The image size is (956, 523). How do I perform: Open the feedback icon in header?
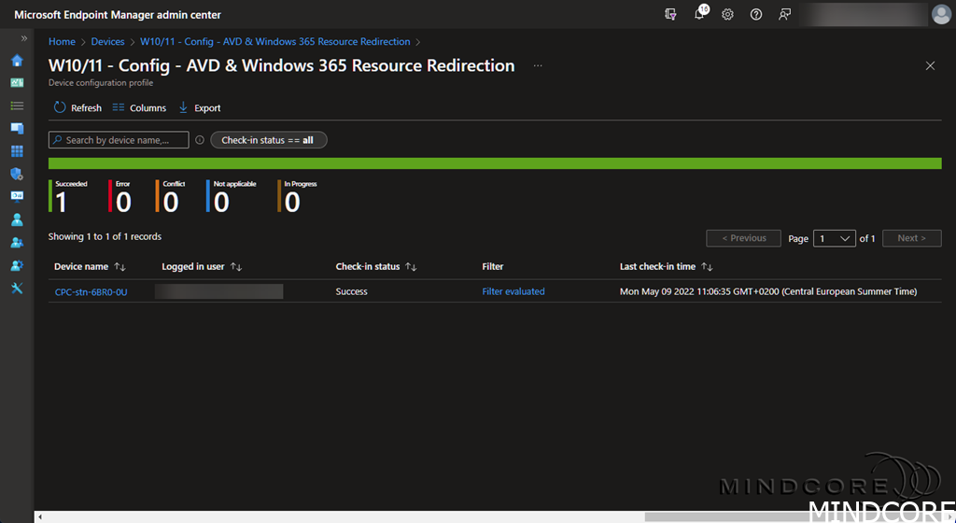click(x=785, y=15)
